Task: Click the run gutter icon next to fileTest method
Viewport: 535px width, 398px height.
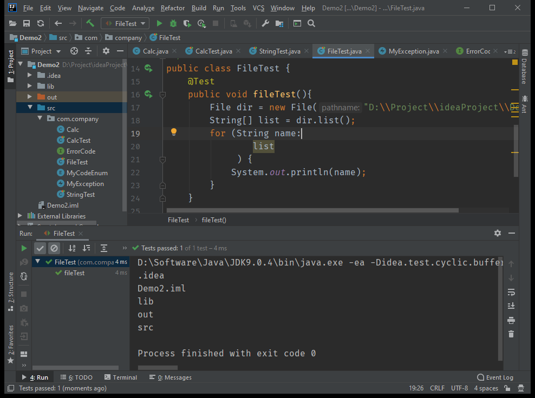Action: click(148, 94)
